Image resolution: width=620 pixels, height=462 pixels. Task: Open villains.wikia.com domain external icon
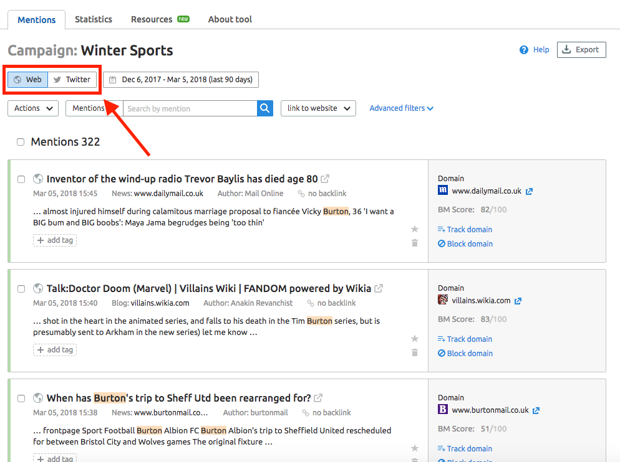pyautogui.click(x=518, y=301)
